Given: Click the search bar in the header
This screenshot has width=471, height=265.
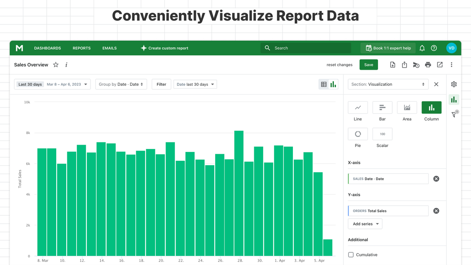Looking at the screenshot, I should coord(305,48).
